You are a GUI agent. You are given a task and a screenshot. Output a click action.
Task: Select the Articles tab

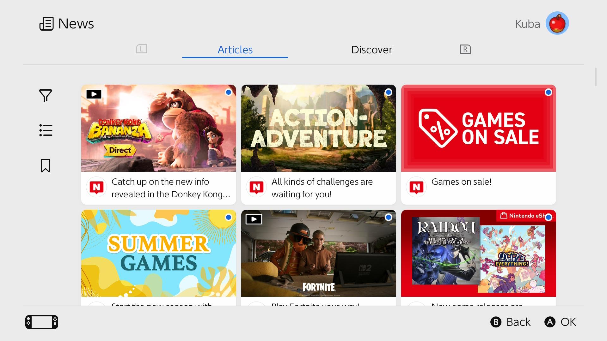[235, 50]
